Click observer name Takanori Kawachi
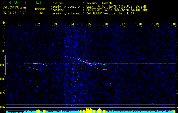Screen dimensions: 178x113 coord(100,3)
